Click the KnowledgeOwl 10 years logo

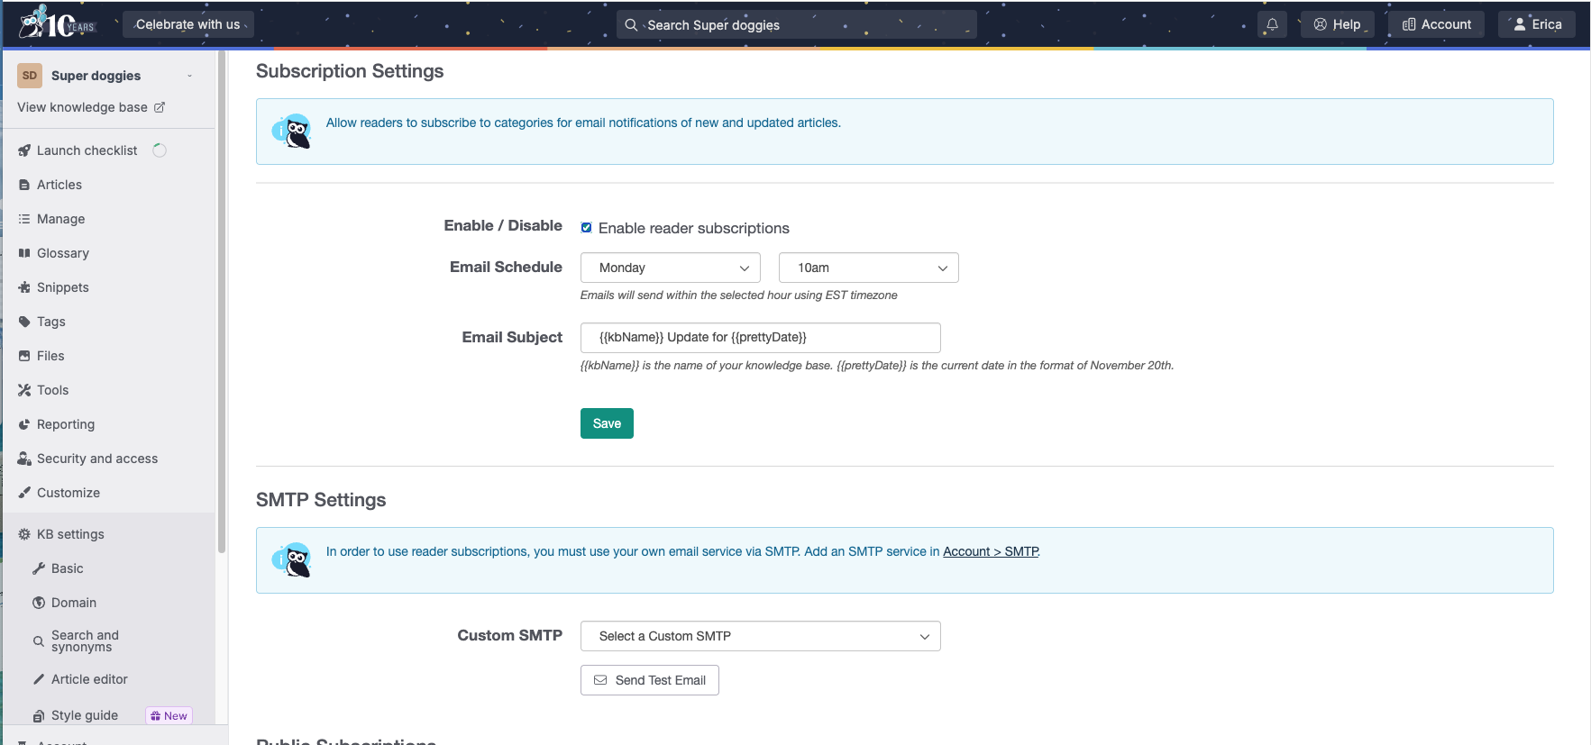tap(57, 22)
